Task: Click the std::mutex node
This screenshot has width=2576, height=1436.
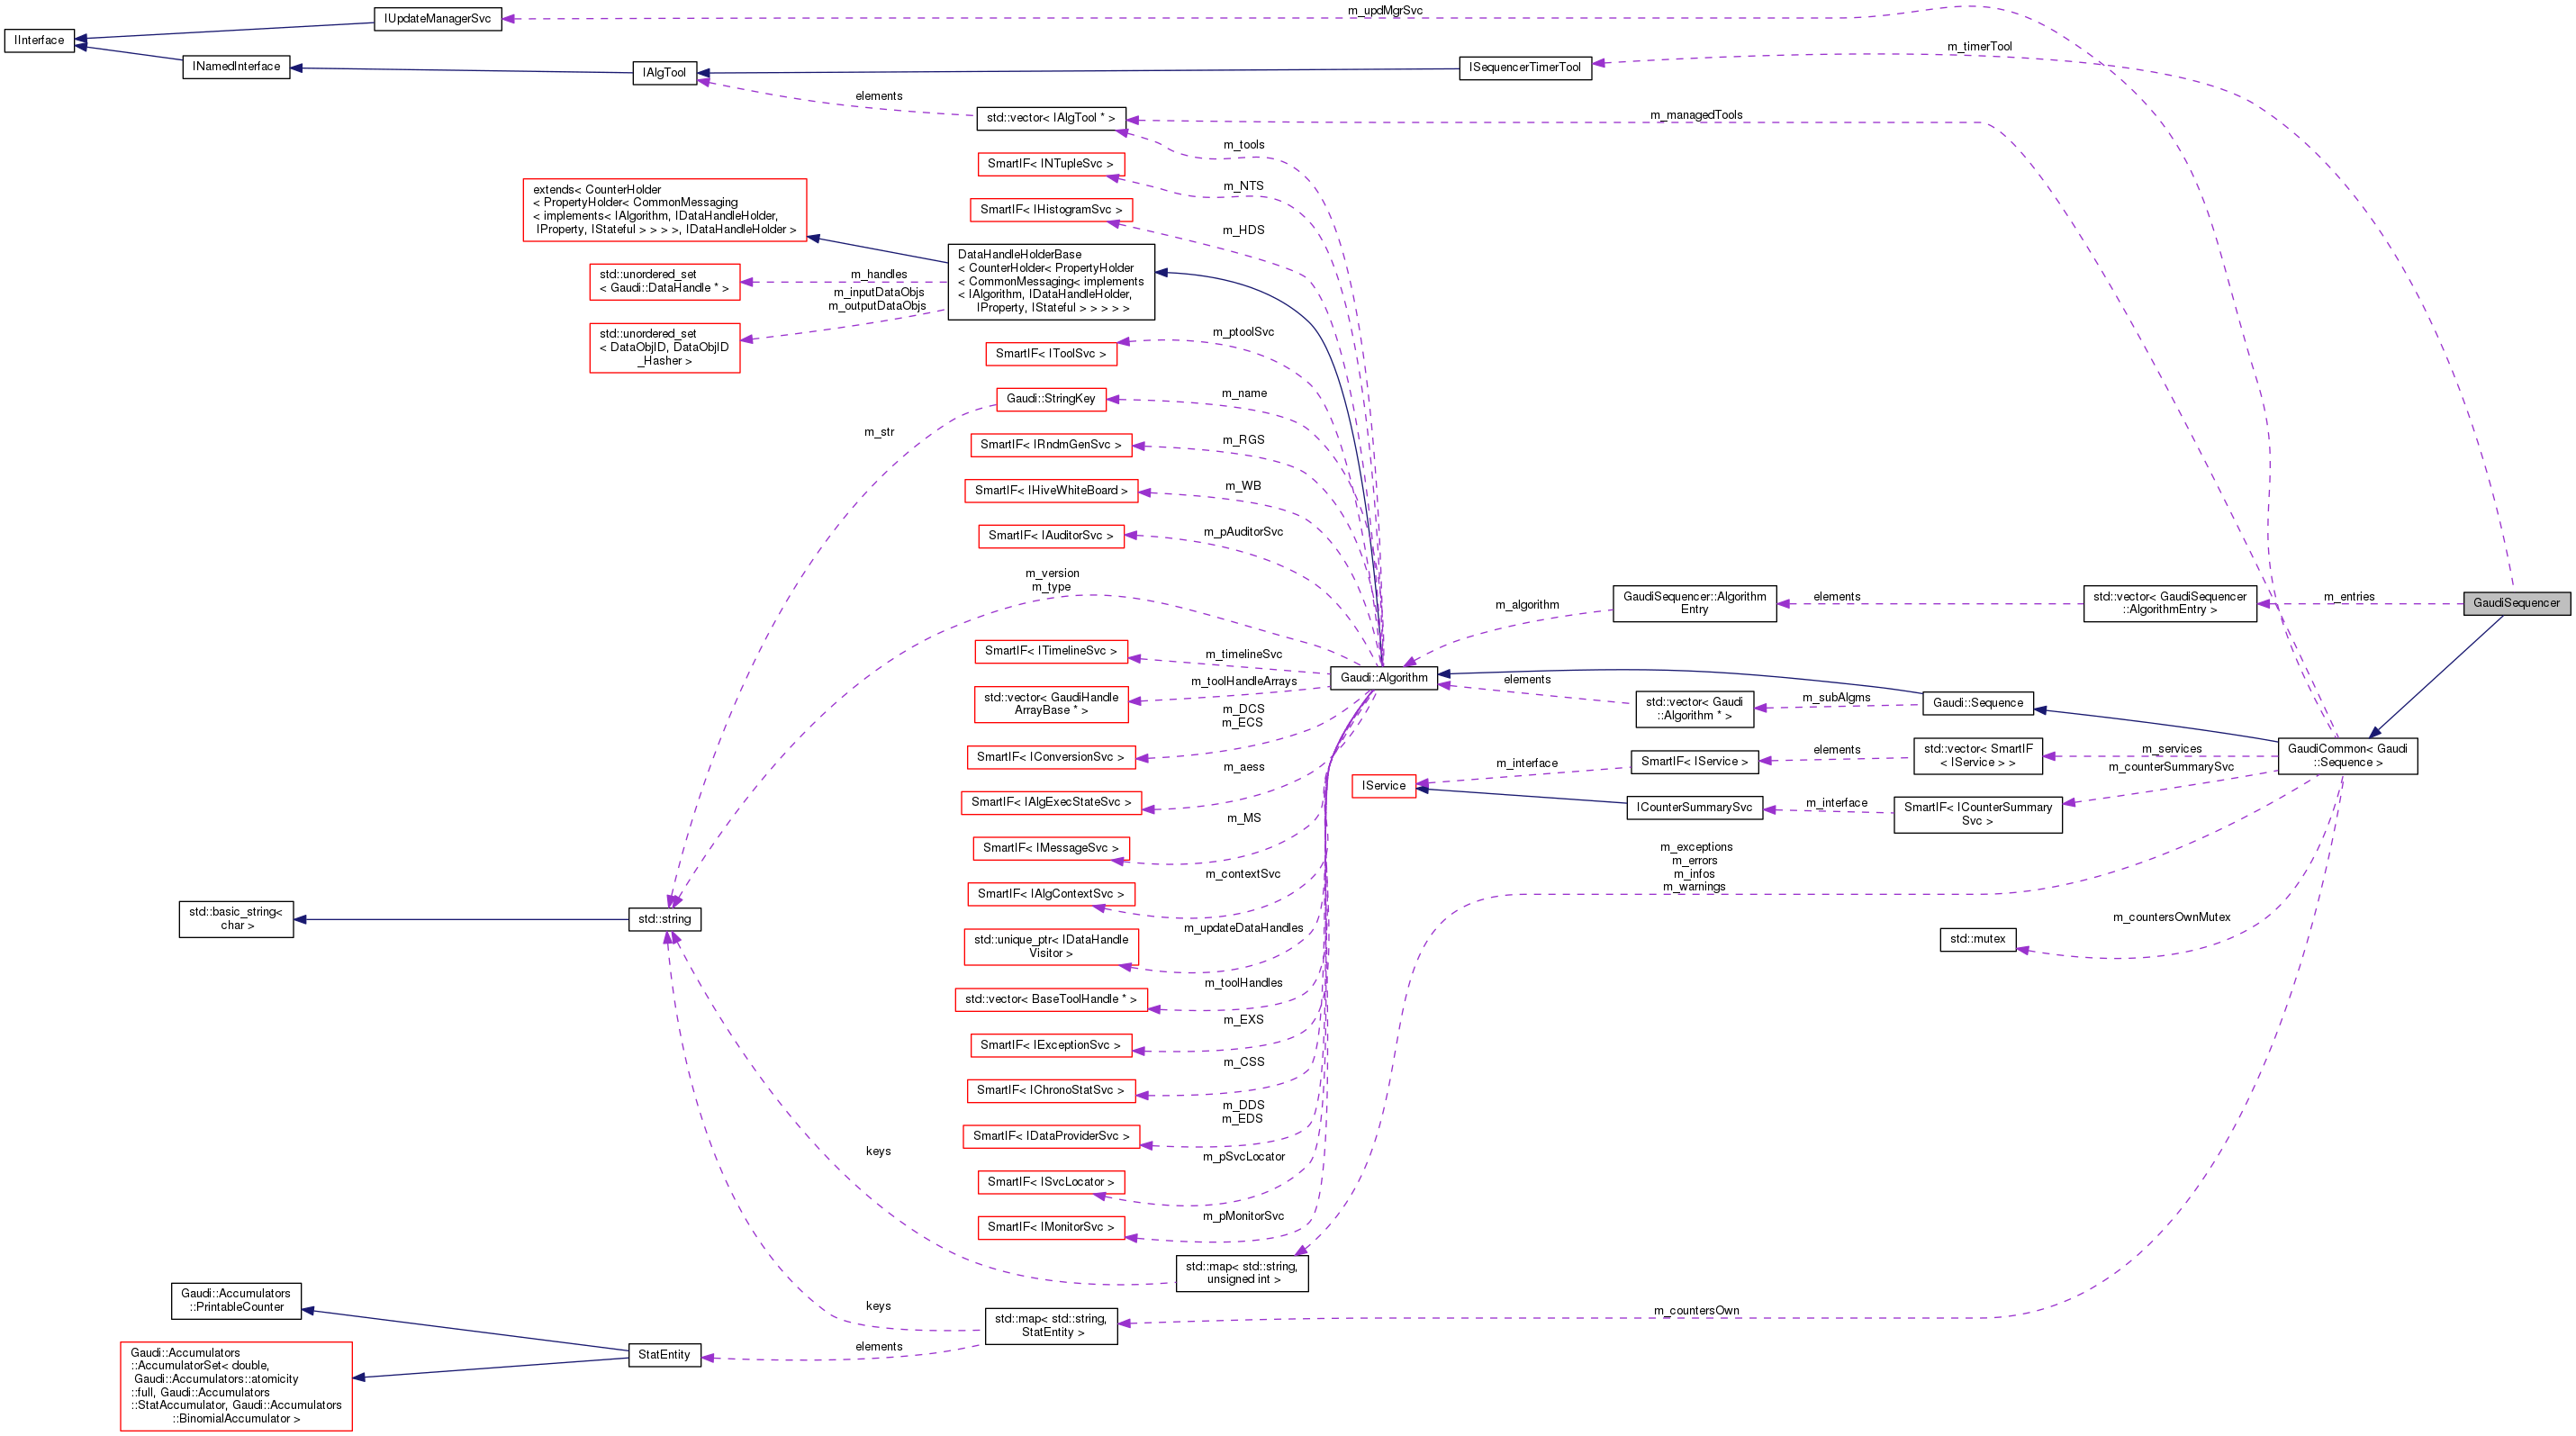Action: coord(1978,940)
